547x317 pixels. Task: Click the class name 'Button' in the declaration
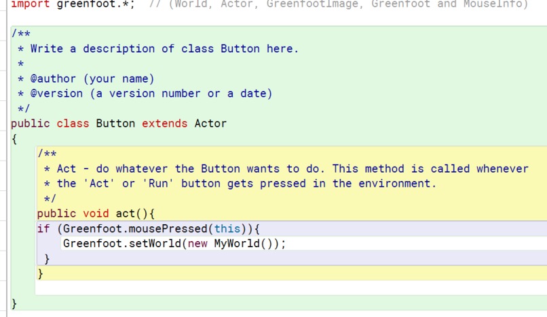115,124
